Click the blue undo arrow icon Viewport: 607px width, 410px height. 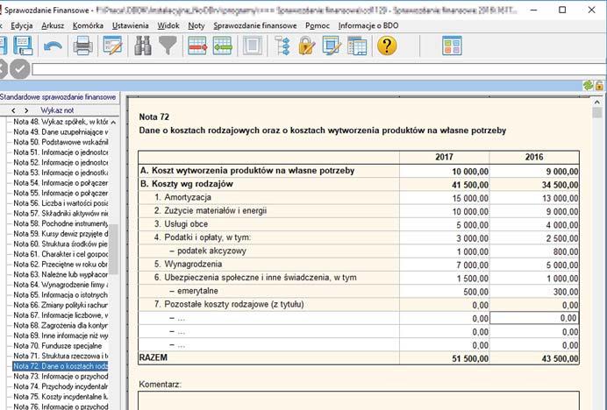[x=53, y=46]
